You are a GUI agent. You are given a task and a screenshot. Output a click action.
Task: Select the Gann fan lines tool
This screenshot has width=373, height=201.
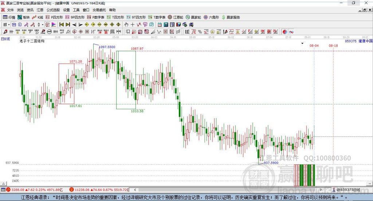134,32
